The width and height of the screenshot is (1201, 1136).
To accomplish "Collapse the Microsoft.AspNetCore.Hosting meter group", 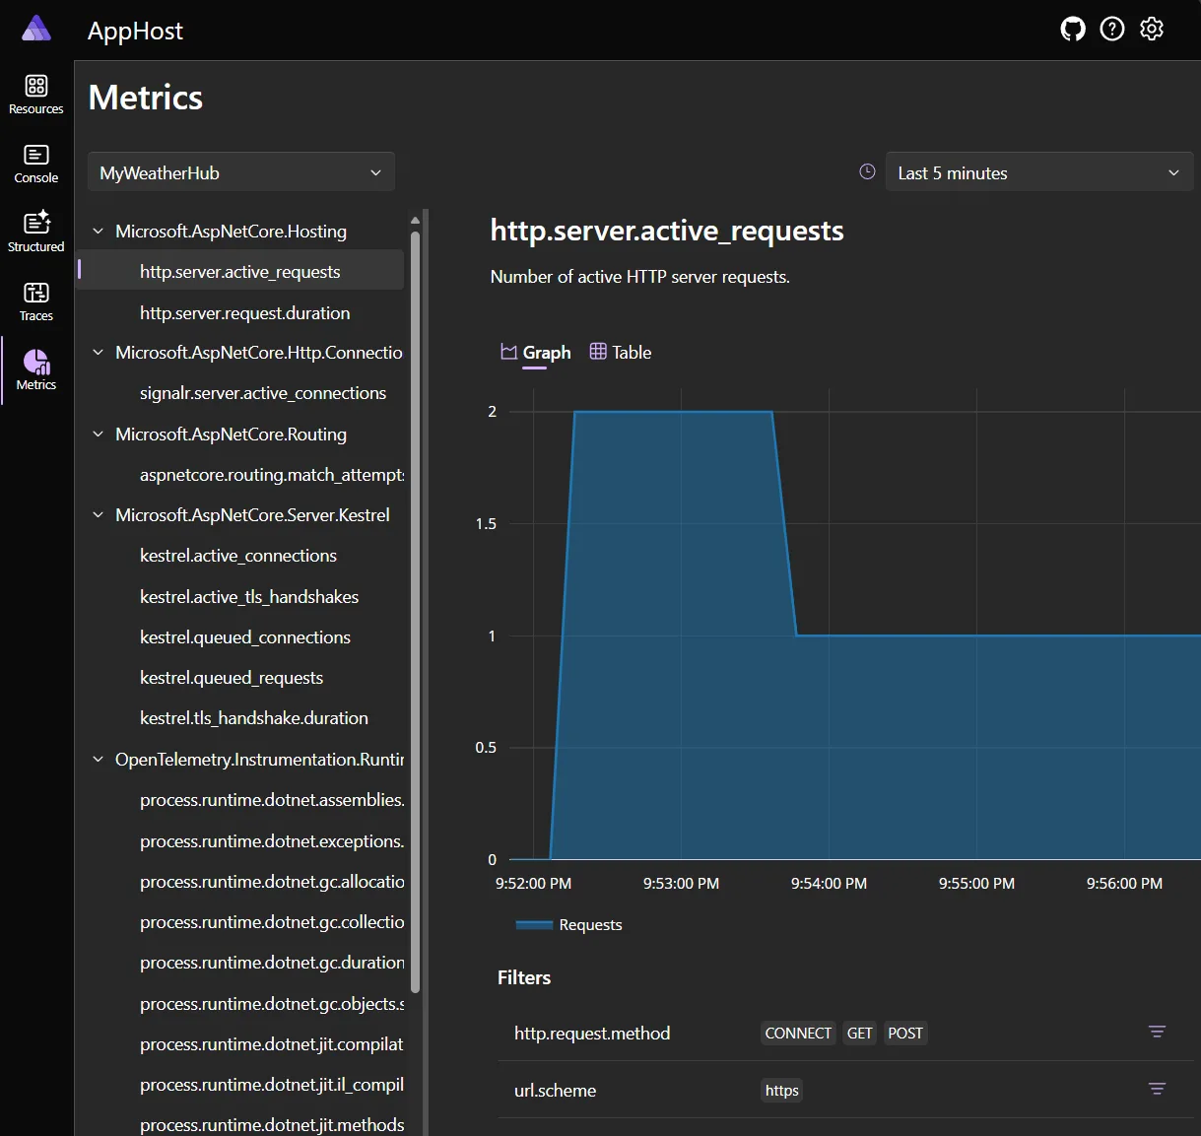I will click(x=98, y=231).
